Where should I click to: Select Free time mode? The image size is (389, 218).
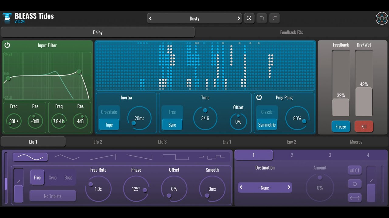click(172, 112)
